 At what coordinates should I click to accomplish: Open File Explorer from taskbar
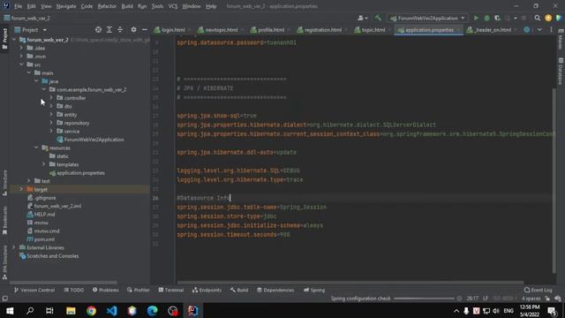[x=71, y=310]
